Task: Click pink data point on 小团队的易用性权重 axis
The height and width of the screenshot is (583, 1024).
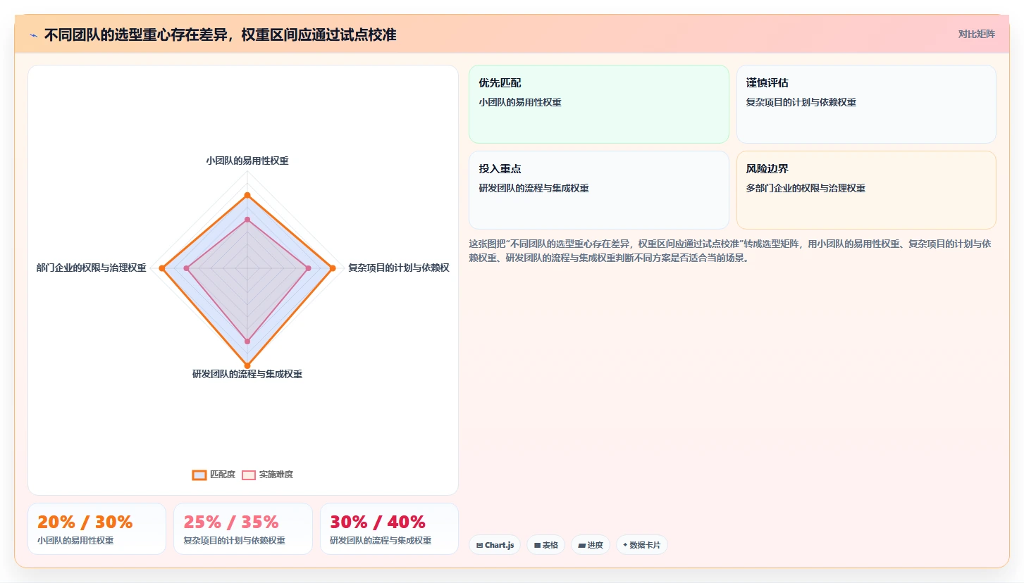Action: (247, 220)
